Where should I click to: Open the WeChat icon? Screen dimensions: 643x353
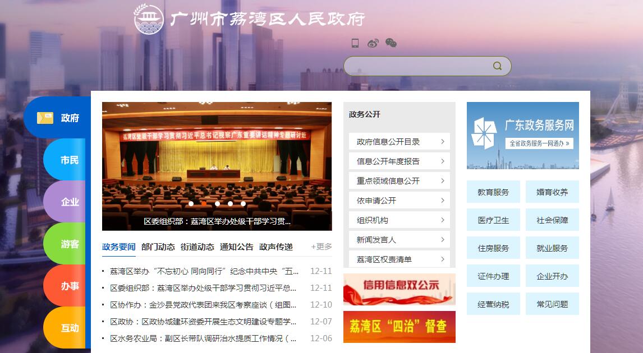click(391, 43)
